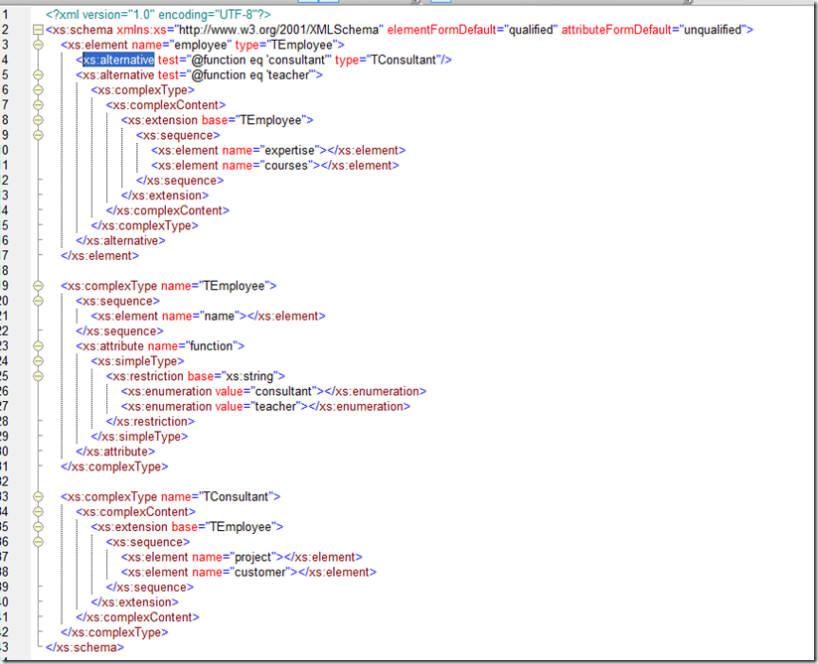The image size is (818, 664).
Task: Collapse the employee xs:element fold marker
Action: coord(39,45)
